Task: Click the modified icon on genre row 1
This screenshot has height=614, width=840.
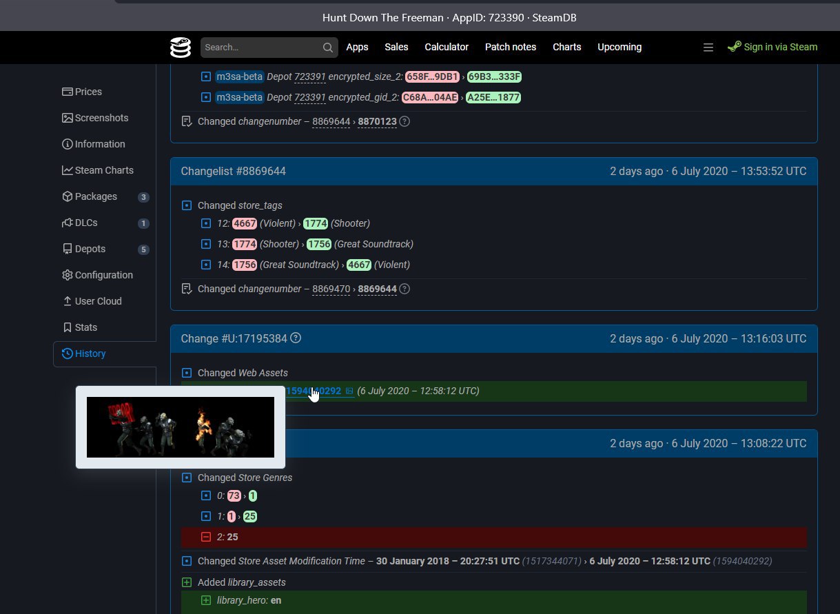Action: tap(206, 516)
